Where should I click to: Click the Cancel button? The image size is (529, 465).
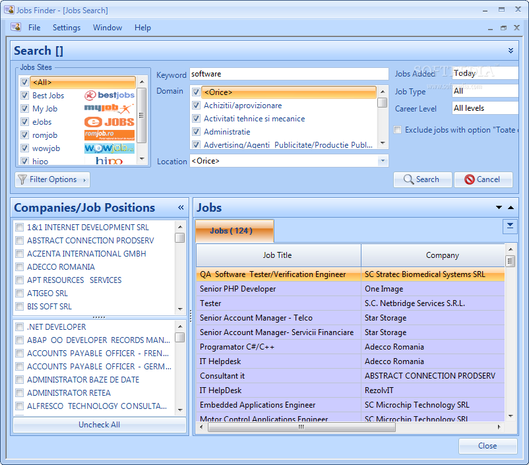[x=483, y=179]
